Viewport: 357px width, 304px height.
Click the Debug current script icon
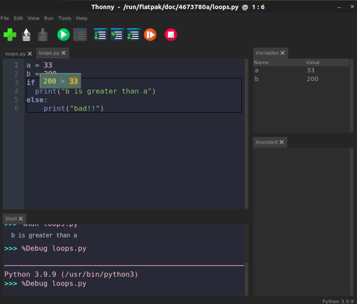[x=80, y=34]
